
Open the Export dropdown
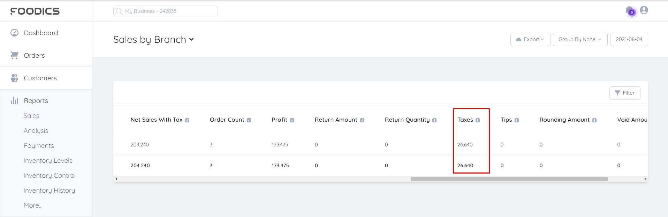pyautogui.click(x=530, y=39)
